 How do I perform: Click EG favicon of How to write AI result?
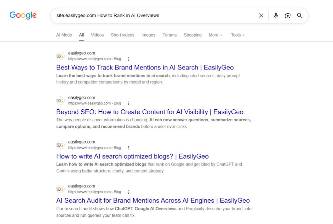60,145
